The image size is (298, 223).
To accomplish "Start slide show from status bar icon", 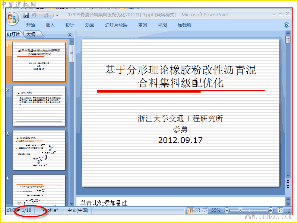I will (205, 210).
